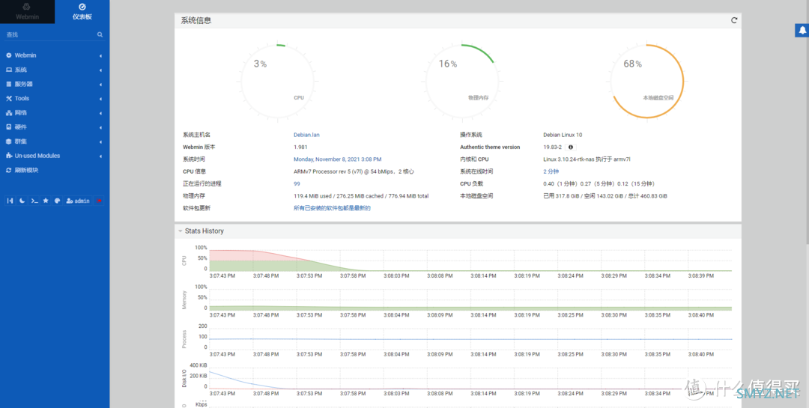Expand arrow next to Tools category
This screenshot has height=408, width=809.
coord(100,99)
